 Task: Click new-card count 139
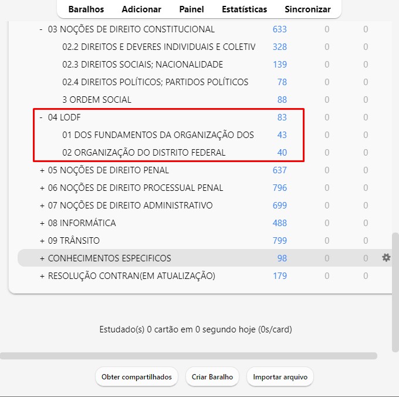[280, 65]
